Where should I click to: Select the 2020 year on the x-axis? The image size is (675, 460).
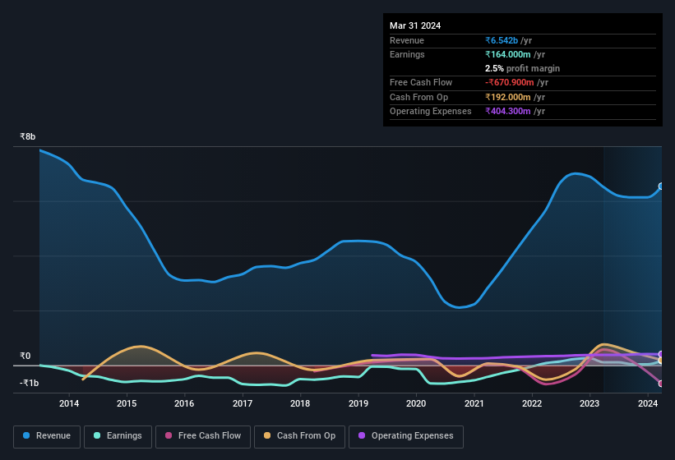416,403
